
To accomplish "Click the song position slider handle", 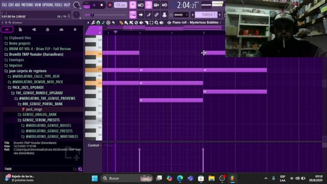I will (92, 15).
